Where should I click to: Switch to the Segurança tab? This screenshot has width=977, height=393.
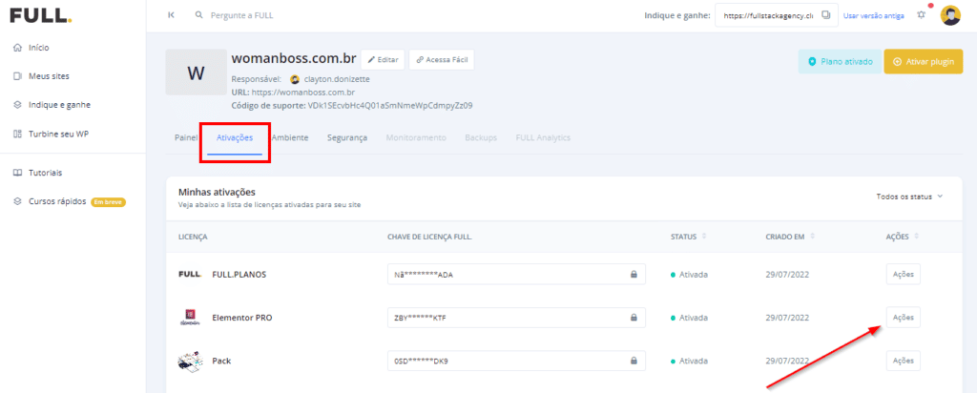coord(347,137)
